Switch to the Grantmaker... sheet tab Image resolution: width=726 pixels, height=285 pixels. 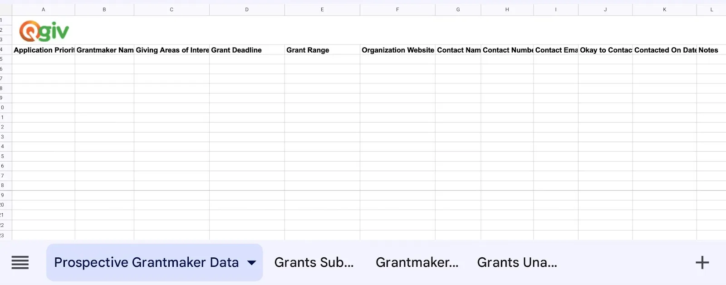point(417,262)
